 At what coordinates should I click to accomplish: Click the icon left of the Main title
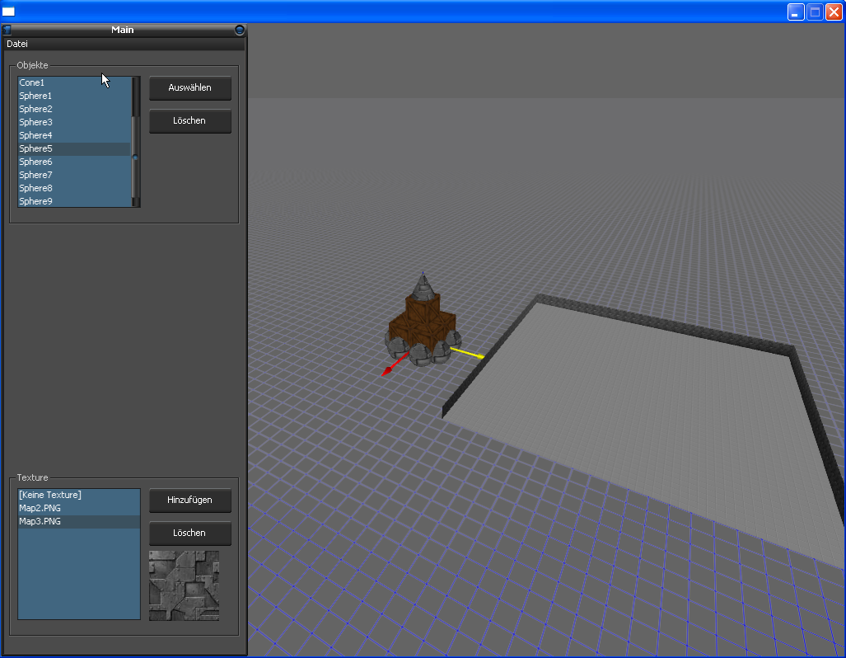(7, 30)
